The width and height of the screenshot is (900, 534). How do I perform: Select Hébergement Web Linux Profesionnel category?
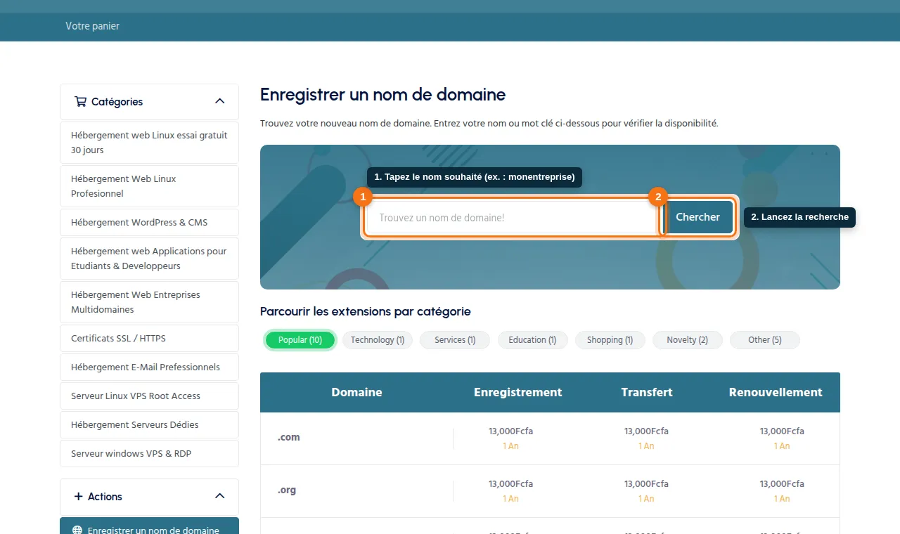pyautogui.click(x=149, y=186)
